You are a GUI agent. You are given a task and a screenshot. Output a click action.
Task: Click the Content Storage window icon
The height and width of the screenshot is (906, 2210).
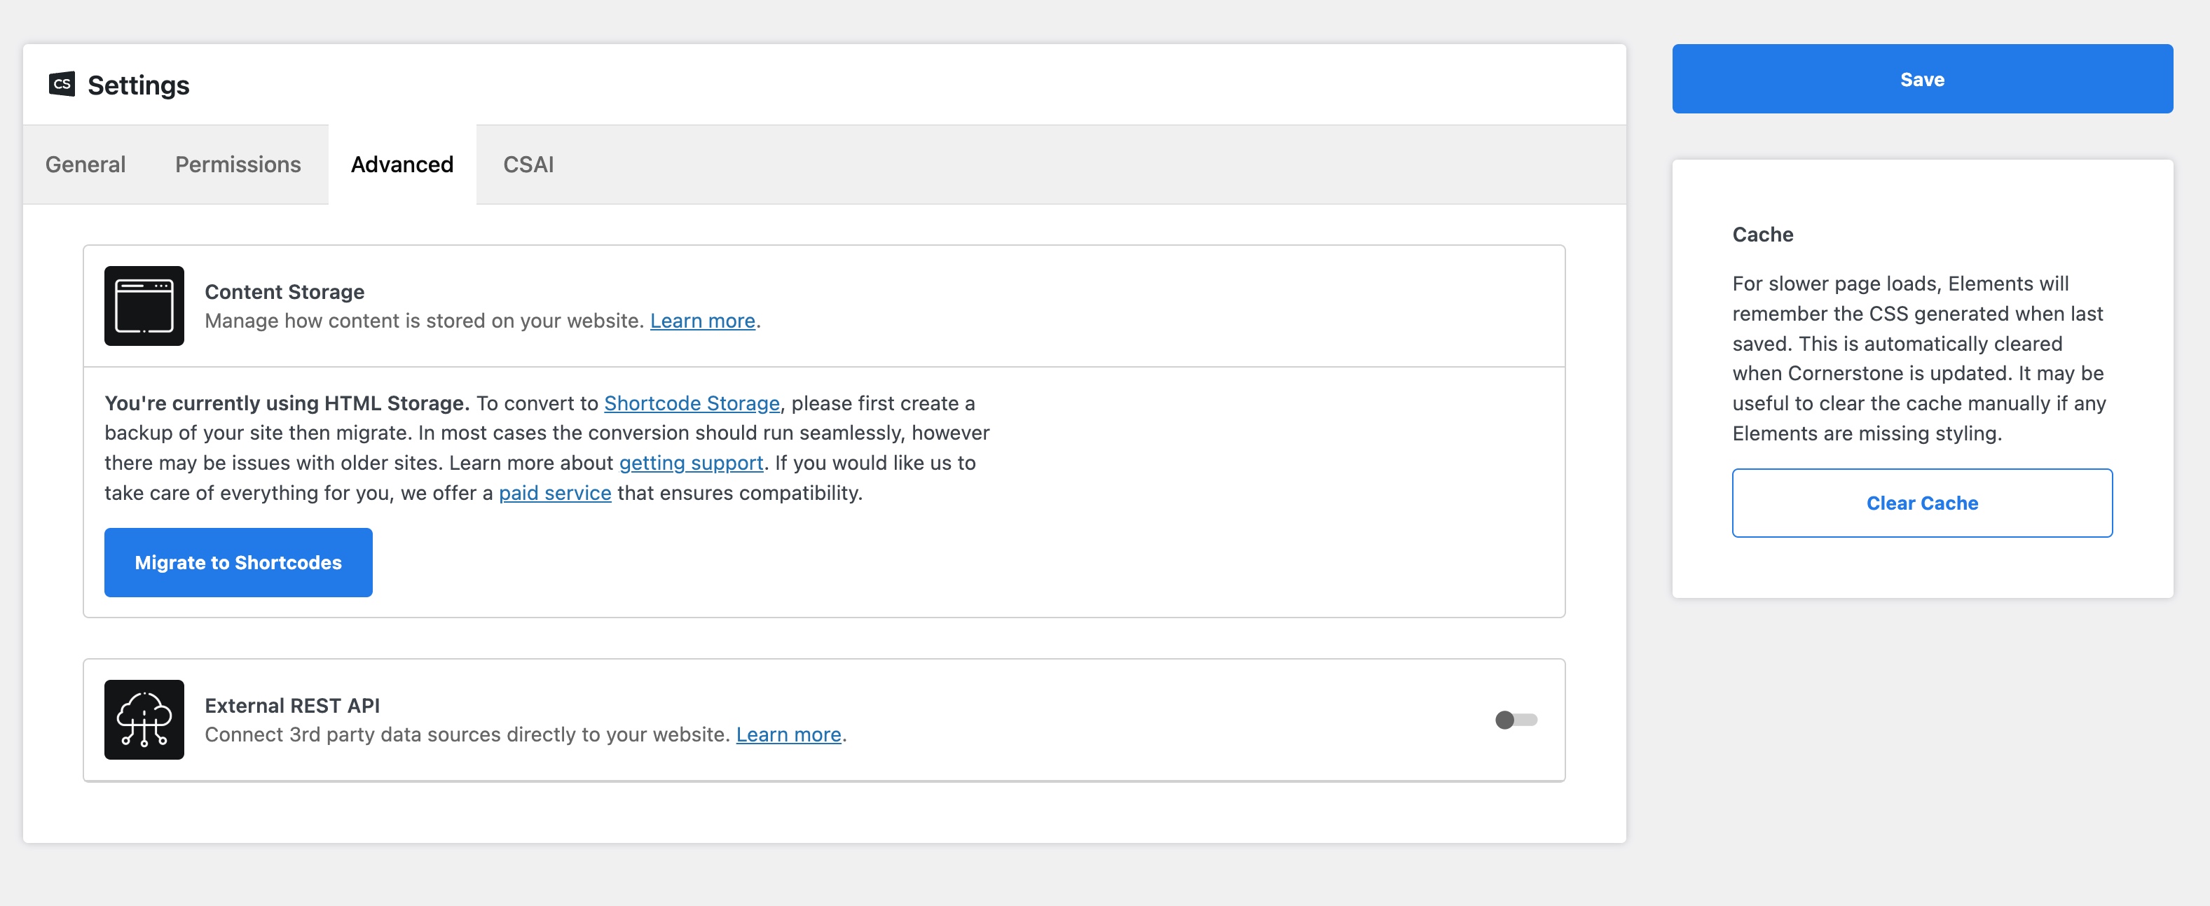tap(144, 306)
